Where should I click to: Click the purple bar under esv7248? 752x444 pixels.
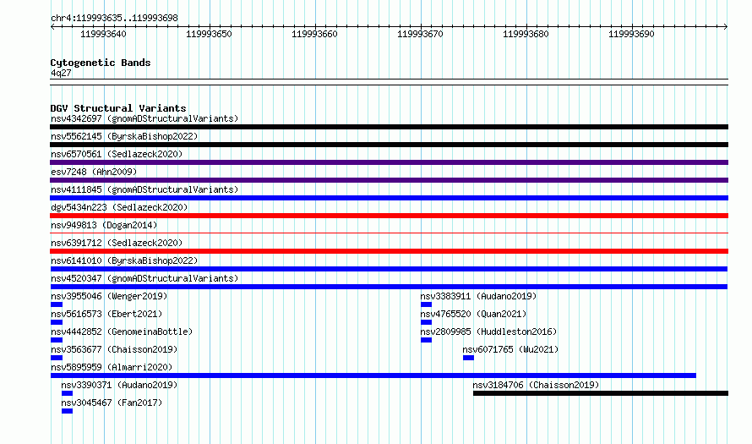[x=389, y=180]
